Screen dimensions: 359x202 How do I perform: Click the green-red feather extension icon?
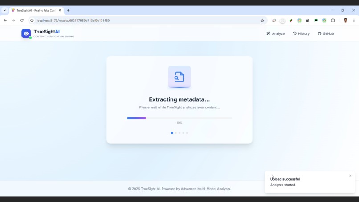(291, 21)
